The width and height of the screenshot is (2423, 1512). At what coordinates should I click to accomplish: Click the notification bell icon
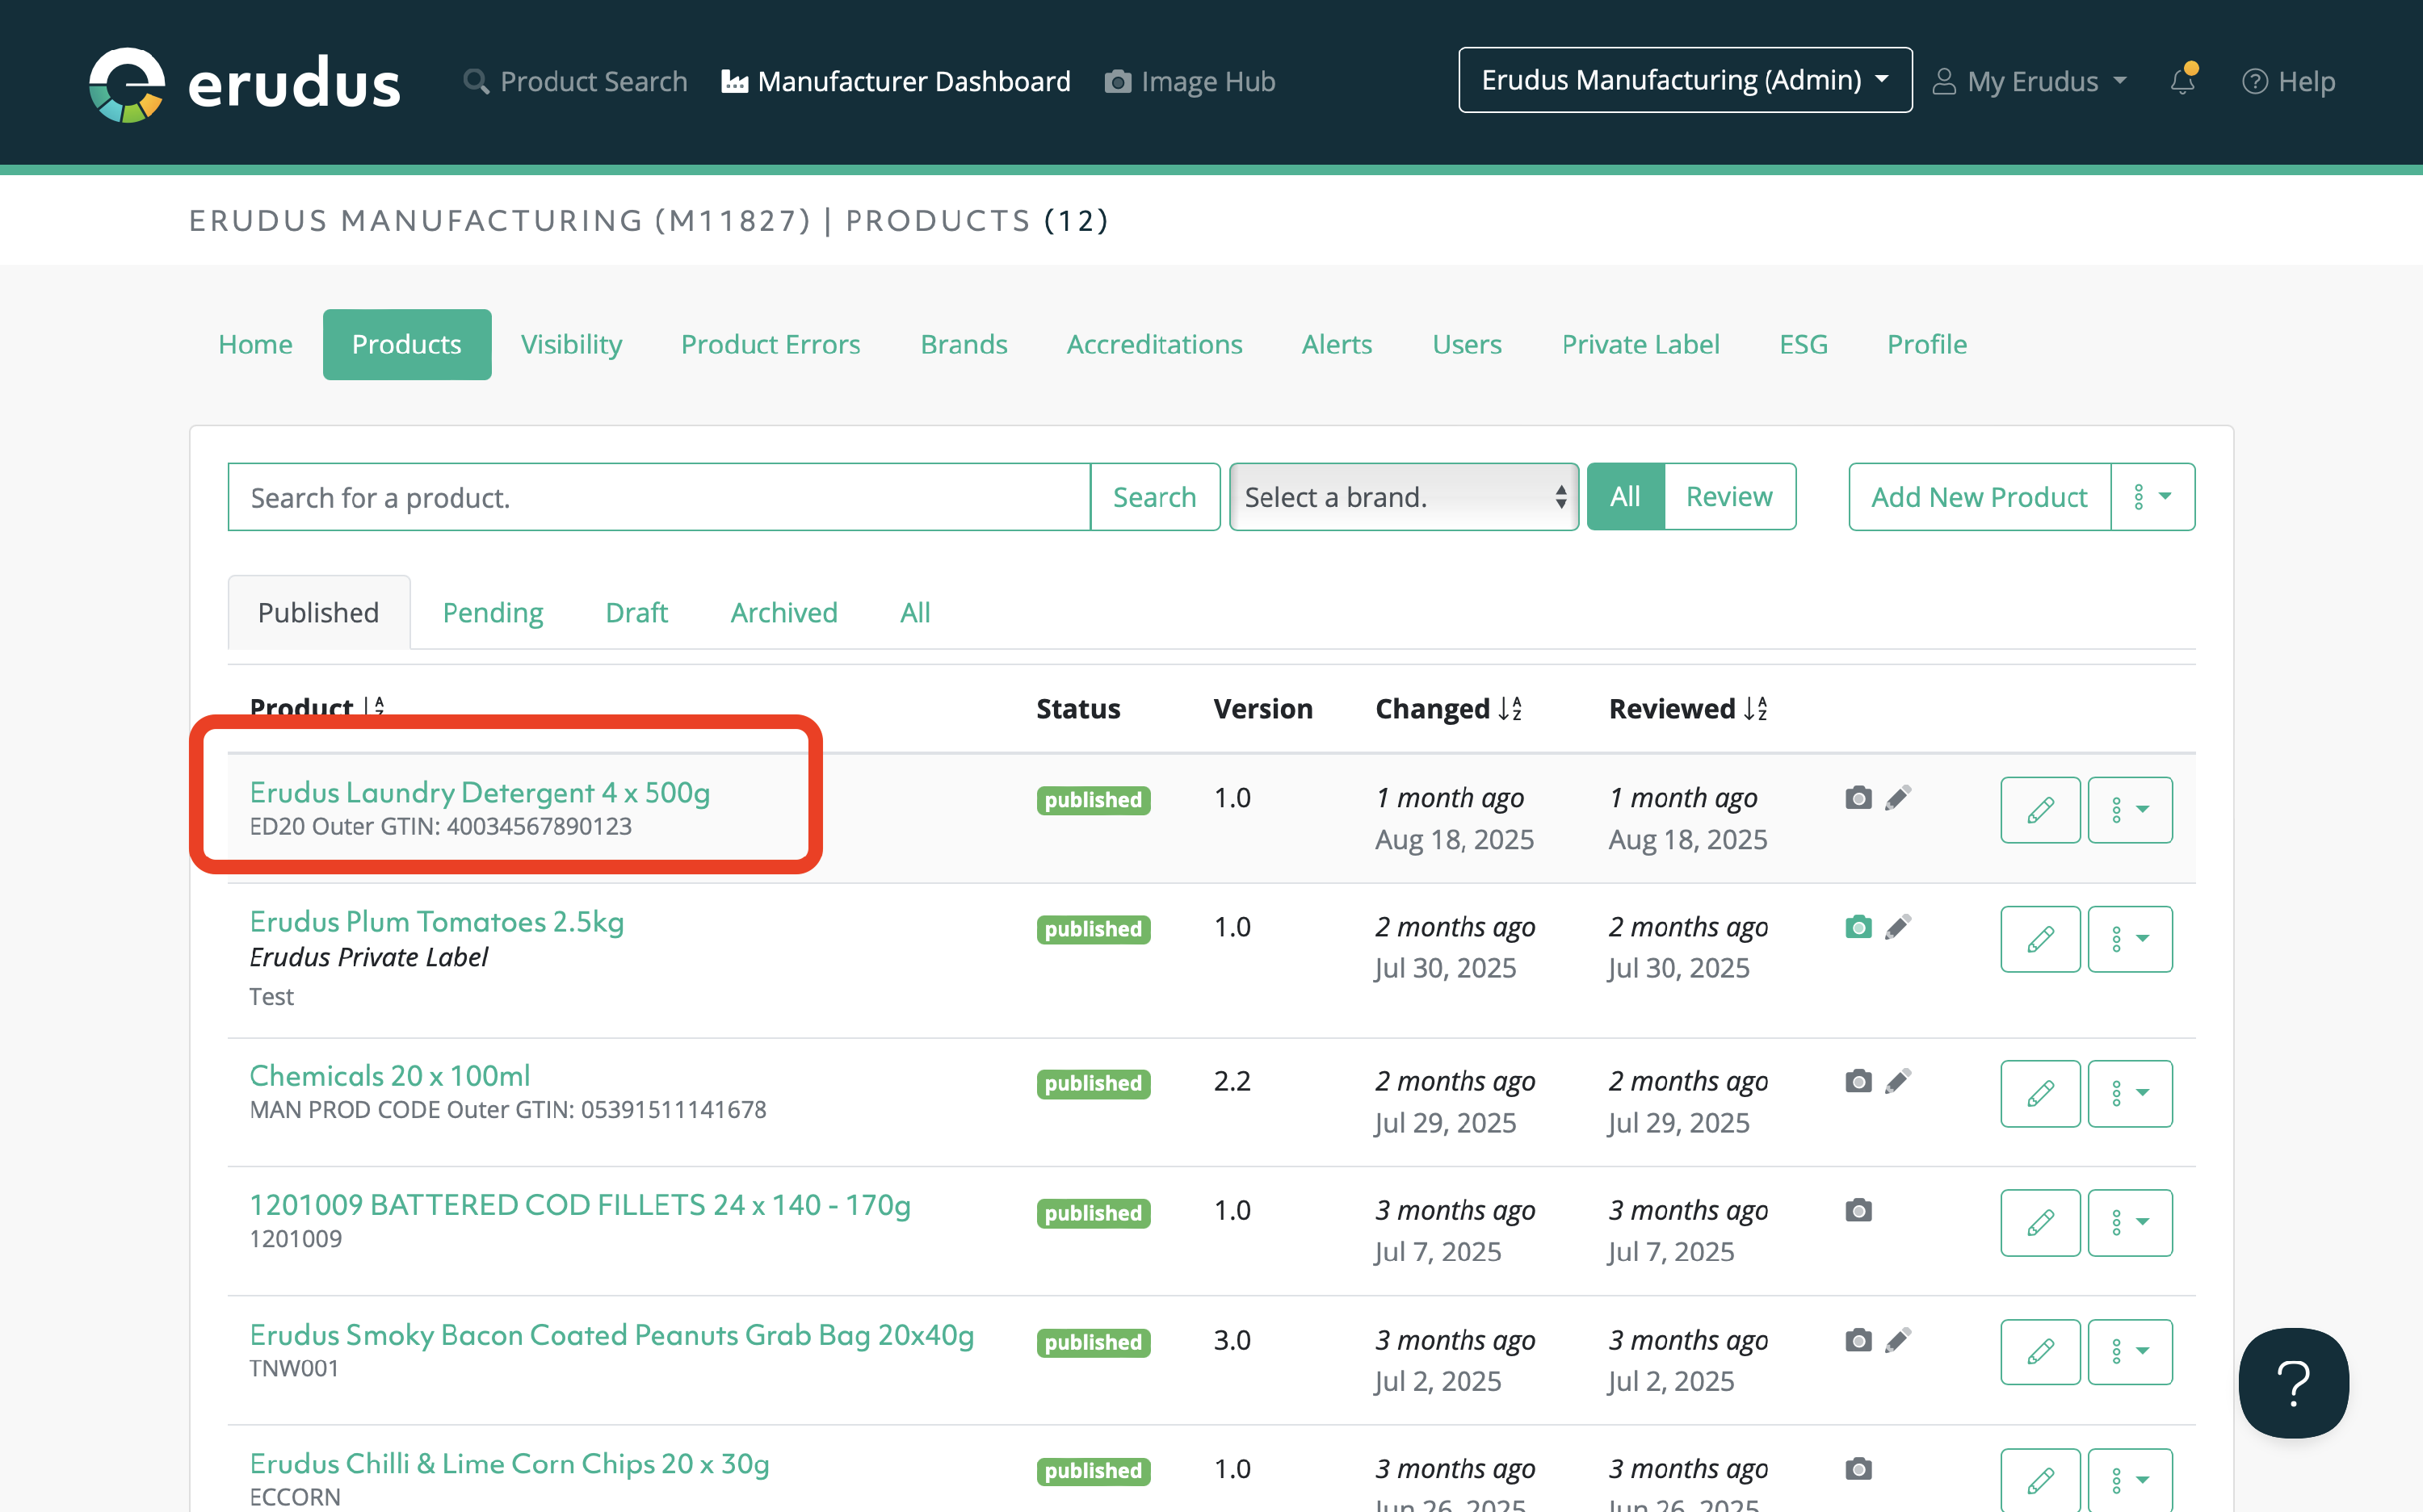(x=2182, y=81)
